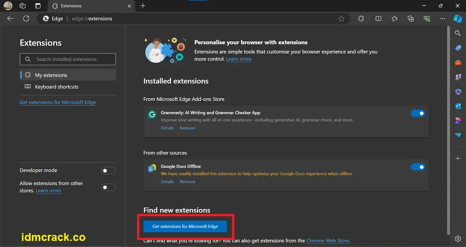The width and height of the screenshot is (466, 247).
Task: Click the From Microsoft Edge Add-ons Store label
Action: tap(184, 99)
